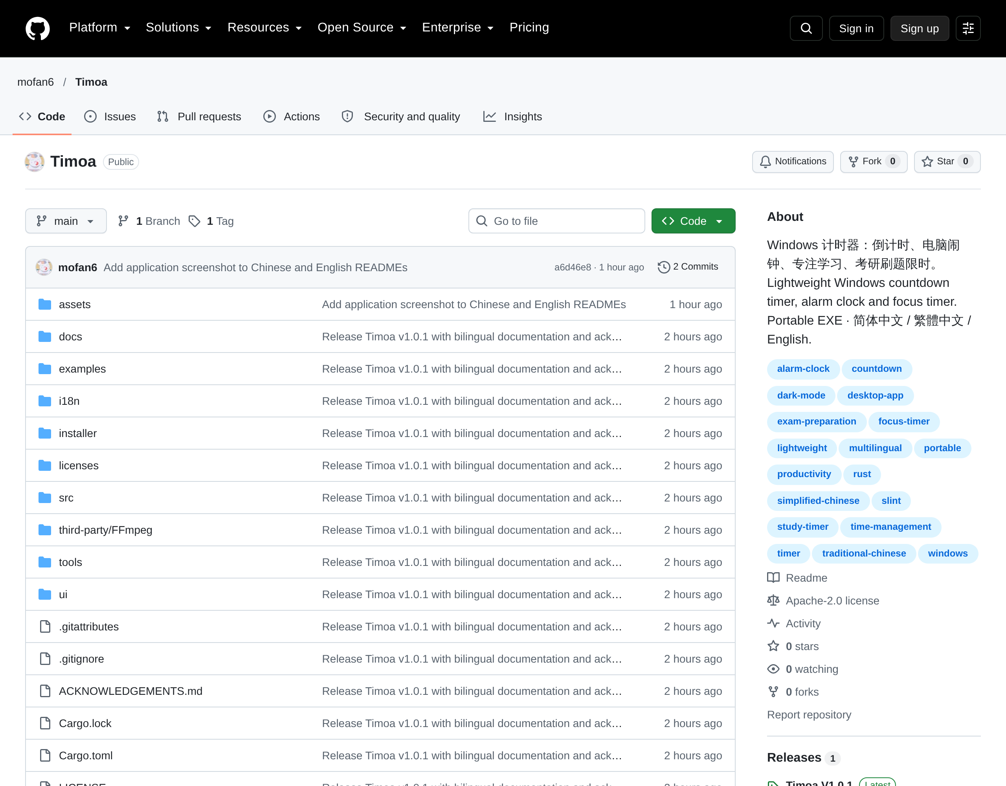Open the Cargo.toml file
1006x786 pixels.
click(x=86, y=756)
